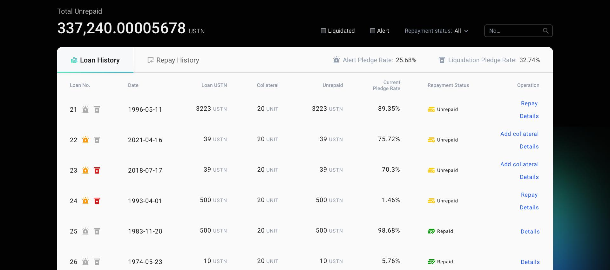Click the Date column header
The height and width of the screenshot is (270, 610).
coord(133,85)
